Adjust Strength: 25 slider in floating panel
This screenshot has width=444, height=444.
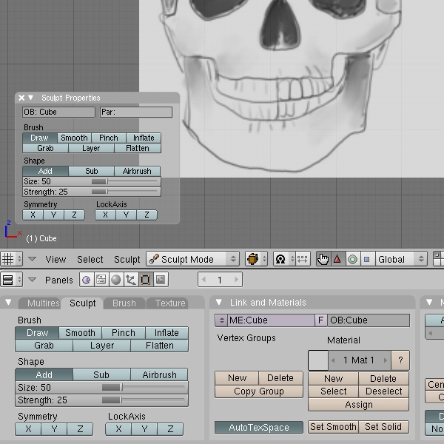(x=92, y=192)
